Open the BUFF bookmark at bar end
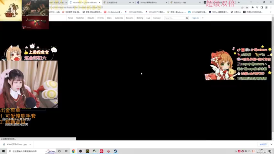Viewport: 274px width, 154px height. [x=253, y=12]
